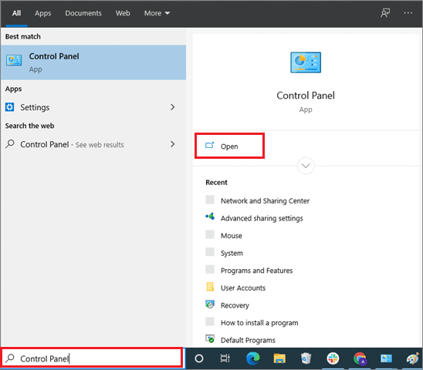Click the Control Panel search text field

(92, 358)
